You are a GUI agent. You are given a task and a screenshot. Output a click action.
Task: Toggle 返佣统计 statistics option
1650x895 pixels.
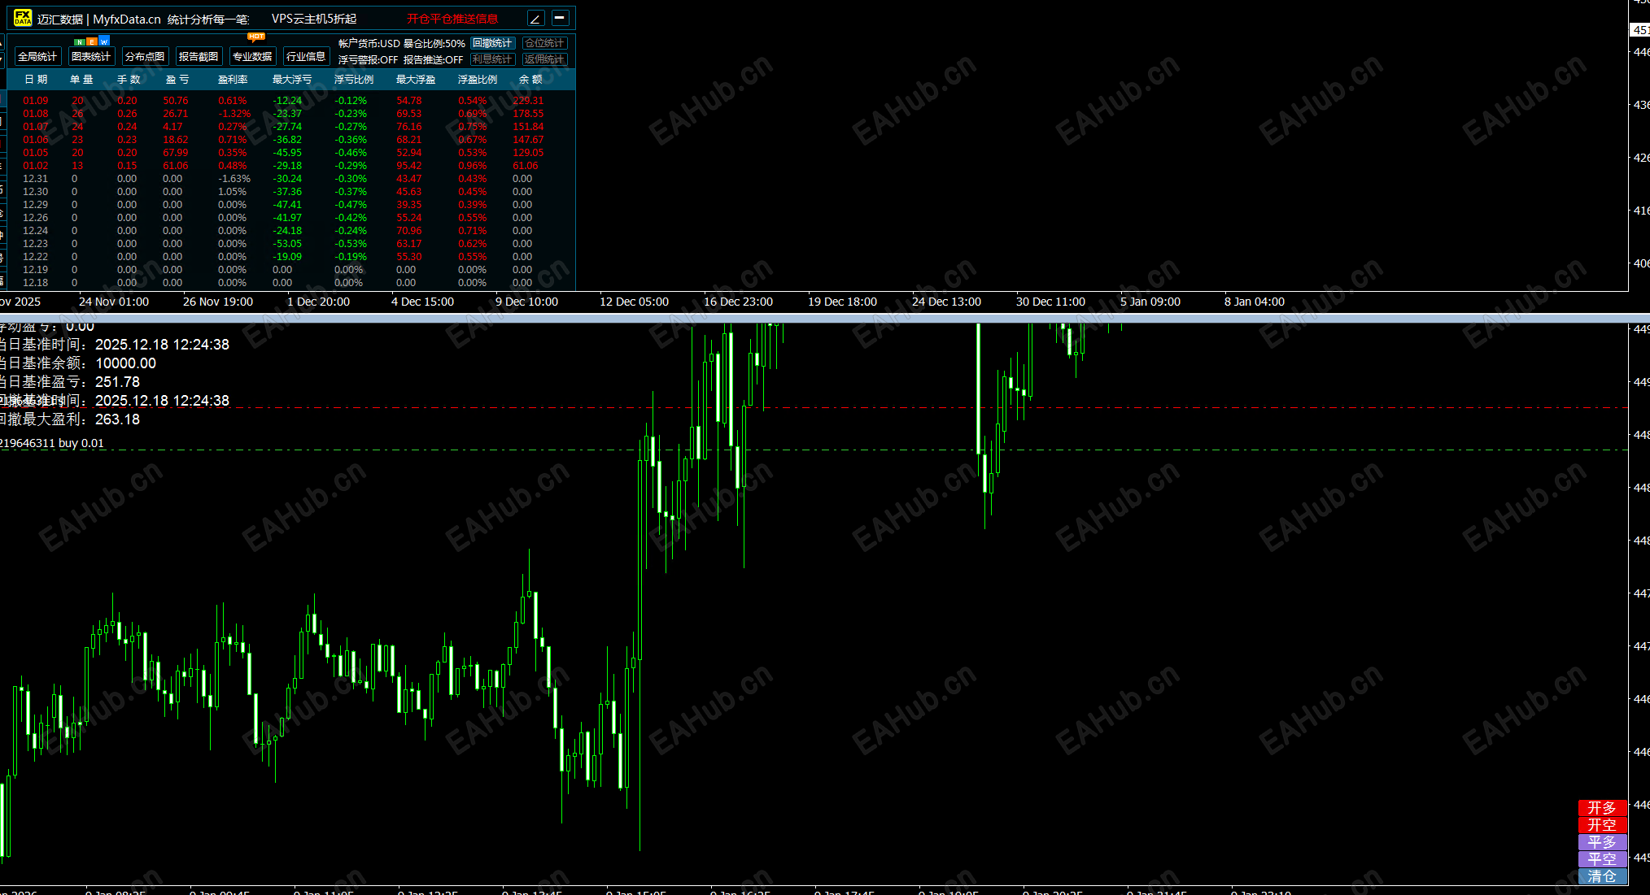pos(544,59)
